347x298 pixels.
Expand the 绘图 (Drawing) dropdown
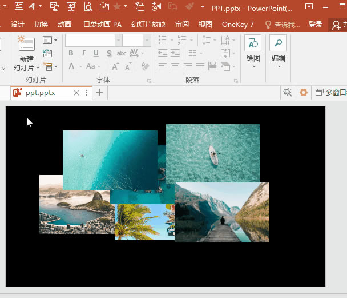[253, 66]
